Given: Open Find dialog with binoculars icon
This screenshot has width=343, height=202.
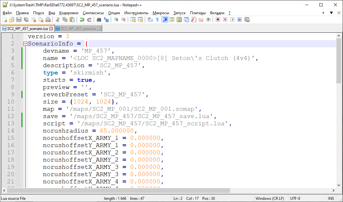Looking at the screenshot, I should coord(99,20).
